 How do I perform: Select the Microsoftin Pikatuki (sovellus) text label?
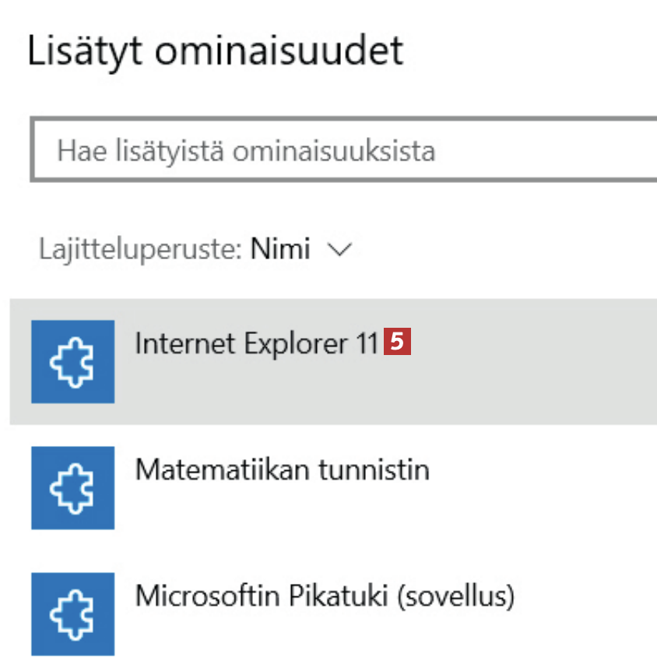point(325,596)
